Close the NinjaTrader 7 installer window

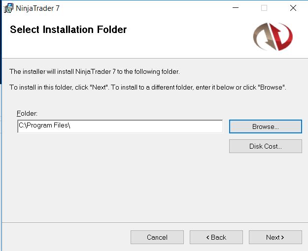[293, 8]
